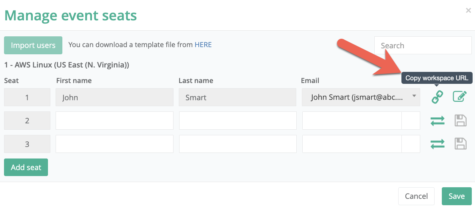
Task: Copy workspace URL via chain link icon
Action: click(437, 97)
